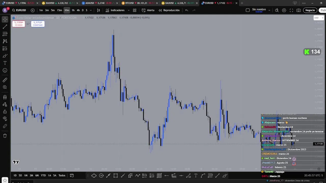326x183 pixels.
Task: Set chart range to Todos
Action: coord(62,175)
